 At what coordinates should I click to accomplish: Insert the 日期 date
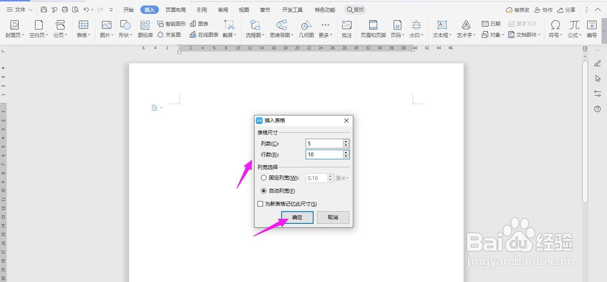click(x=491, y=24)
